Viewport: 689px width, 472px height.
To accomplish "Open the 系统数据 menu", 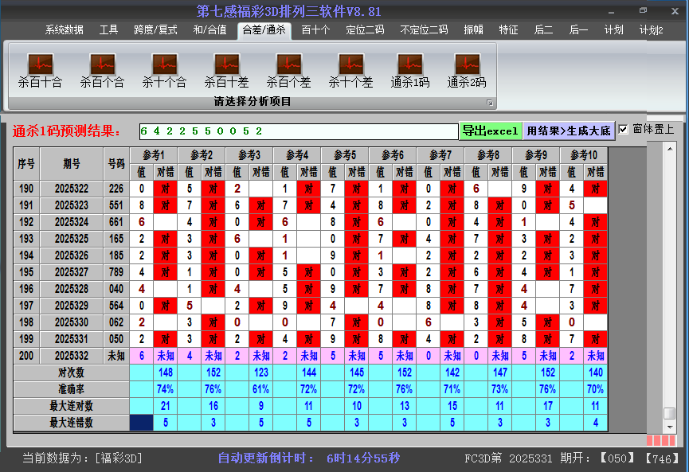I will coord(65,32).
